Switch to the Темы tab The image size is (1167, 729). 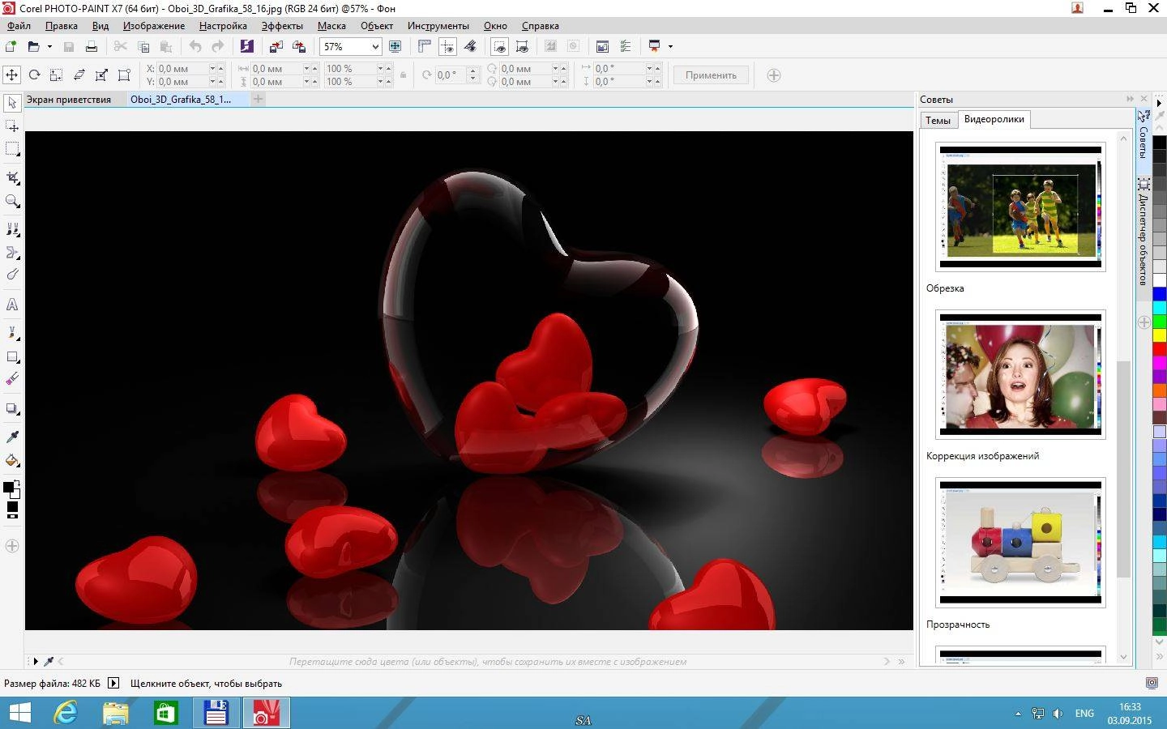click(x=938, y=120)
